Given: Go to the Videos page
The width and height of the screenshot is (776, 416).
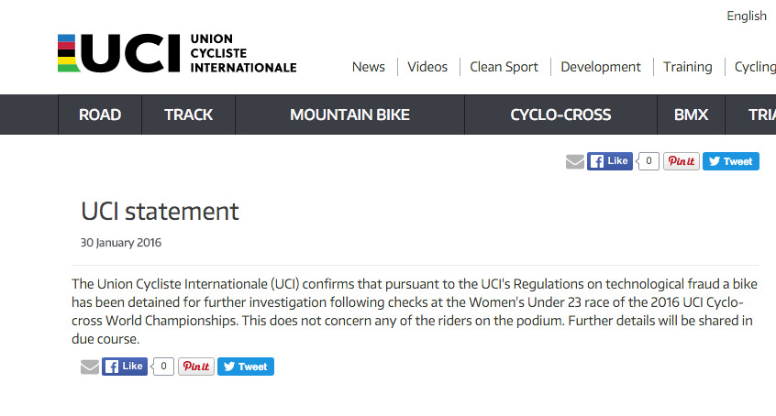Looking at the screenshot, I should (x=427, y=67).
